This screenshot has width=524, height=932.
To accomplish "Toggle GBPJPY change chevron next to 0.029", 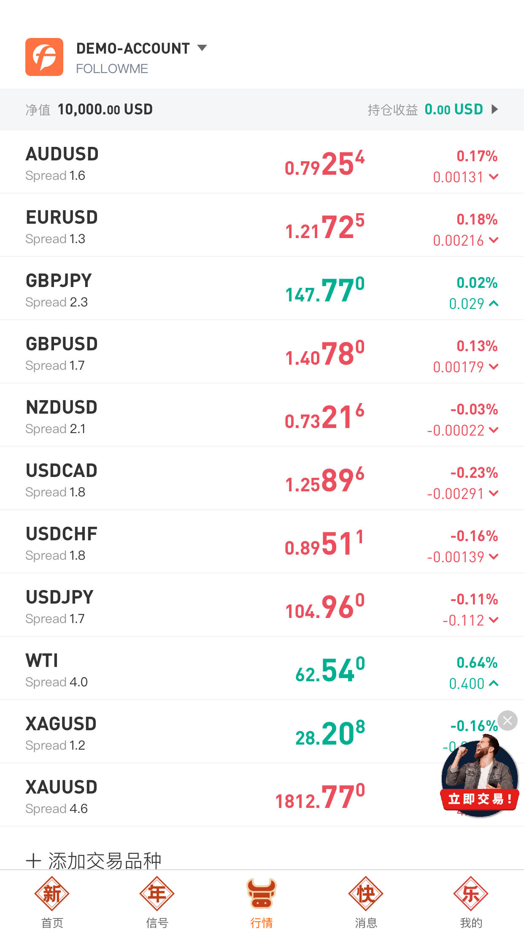I will pos(494,303).
